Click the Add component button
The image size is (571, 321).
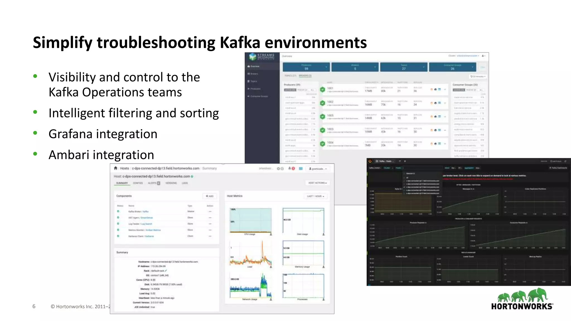[x=210, y=196]
